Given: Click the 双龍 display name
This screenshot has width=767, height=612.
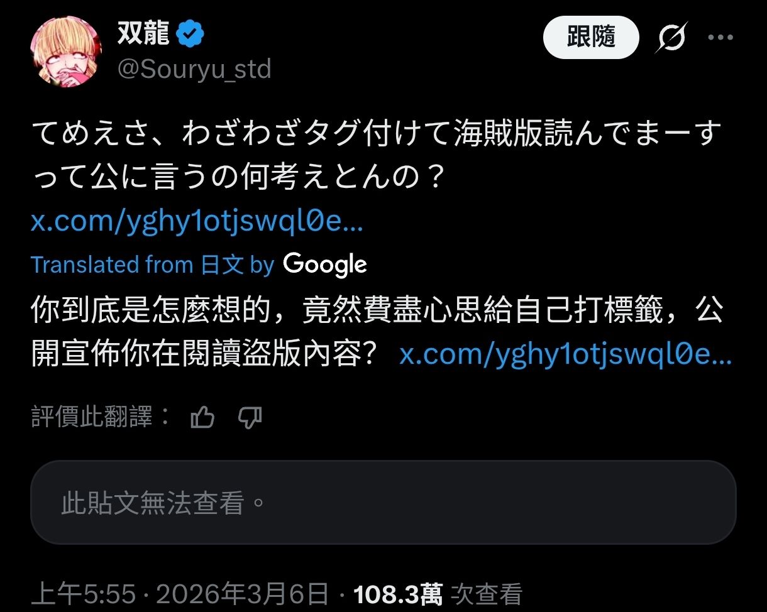Looking at the screenshot, I should pyautogui.click(x=143, y=34).
